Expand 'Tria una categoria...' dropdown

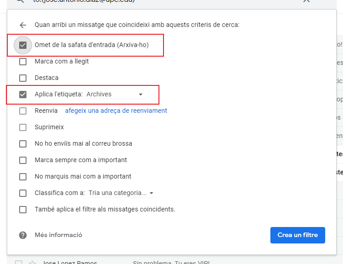[x=121, y=193]
